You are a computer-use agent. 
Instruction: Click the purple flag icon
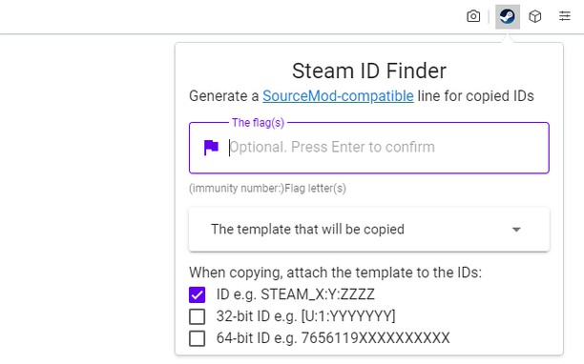coord(211,148)
